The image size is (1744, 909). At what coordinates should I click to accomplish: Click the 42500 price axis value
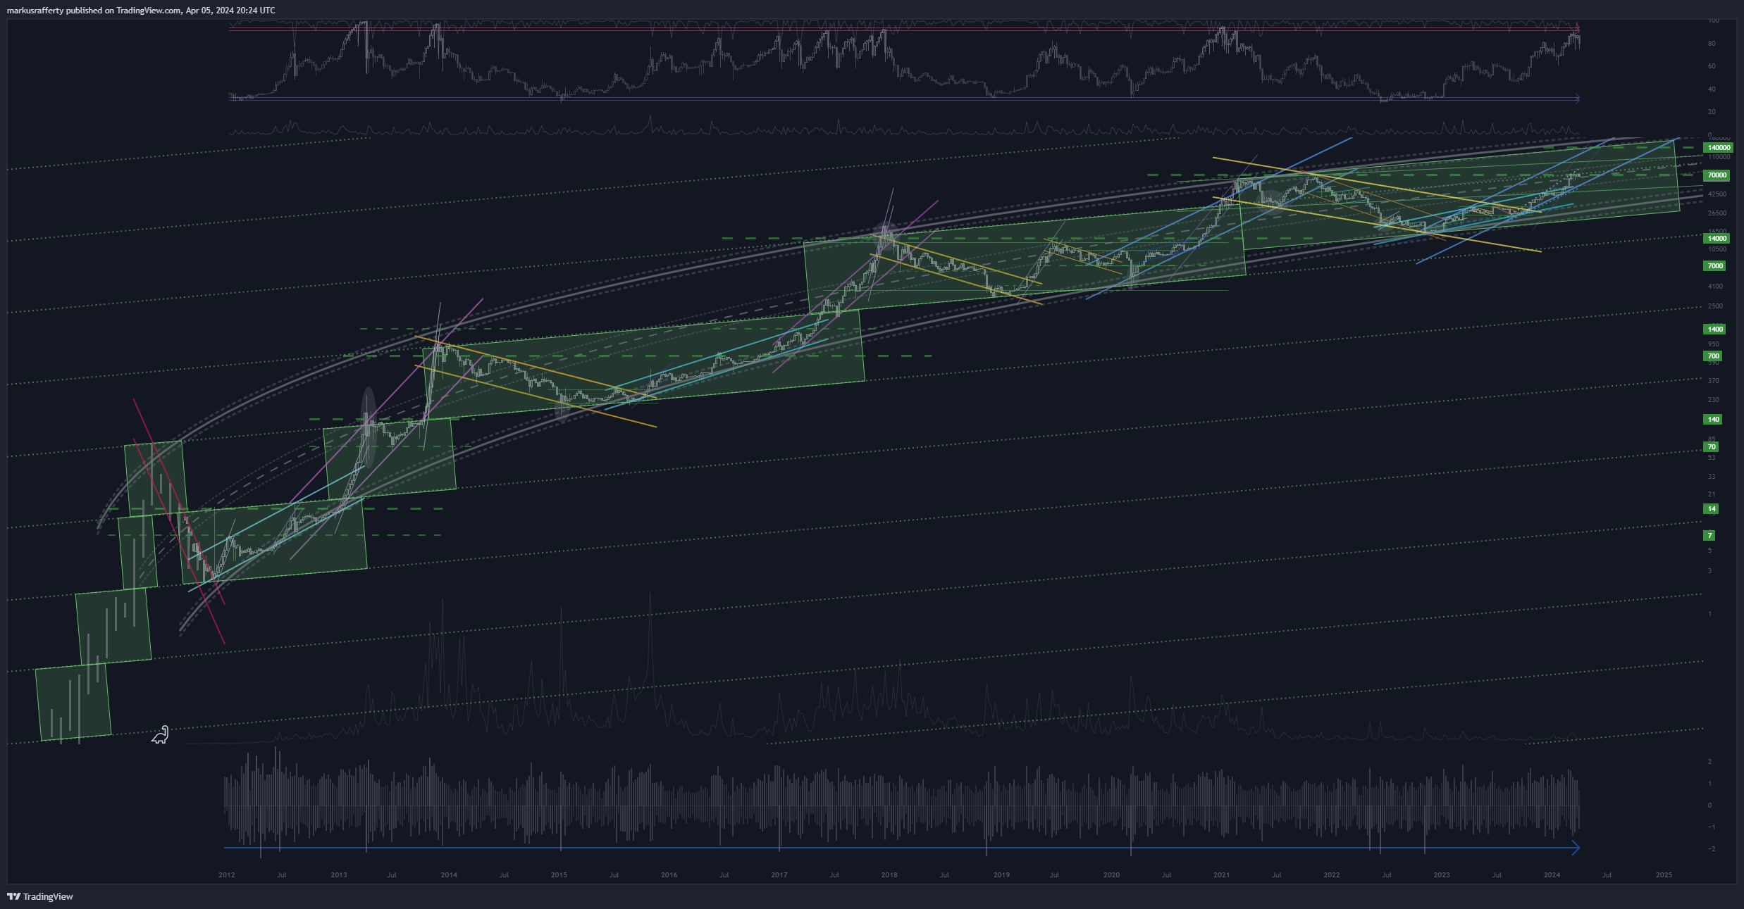1717,194
